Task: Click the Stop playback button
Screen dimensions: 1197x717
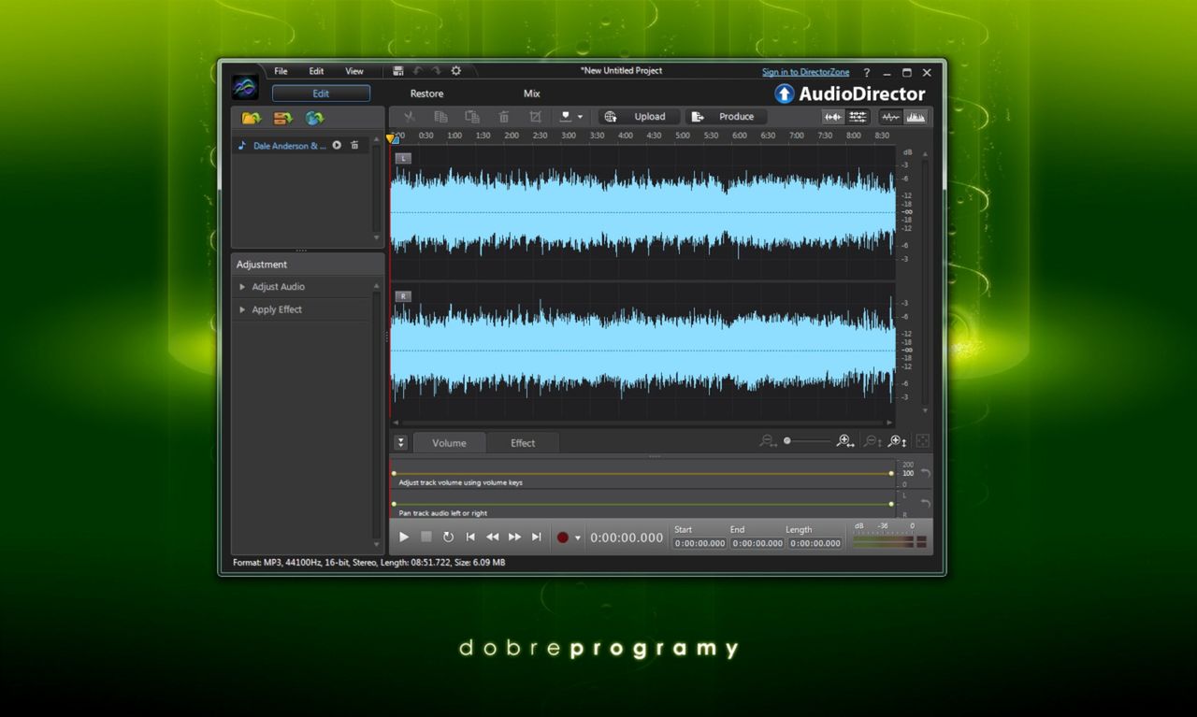Action: click(x=426, y=538)
